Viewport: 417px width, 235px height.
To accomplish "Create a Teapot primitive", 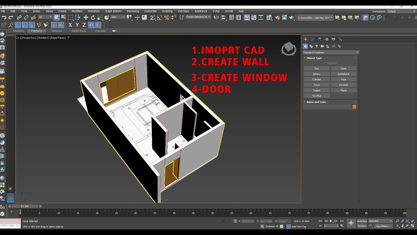I will 316,90.
